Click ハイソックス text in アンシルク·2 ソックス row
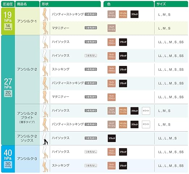The height and width of the screenshot is (174, 189). pyautogui.click(x=60, y=138)
